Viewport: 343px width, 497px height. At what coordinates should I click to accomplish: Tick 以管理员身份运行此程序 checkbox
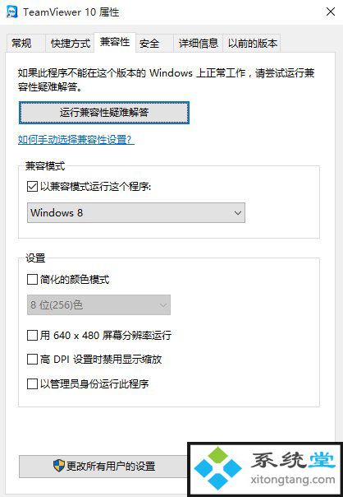[x=32, y=383]
